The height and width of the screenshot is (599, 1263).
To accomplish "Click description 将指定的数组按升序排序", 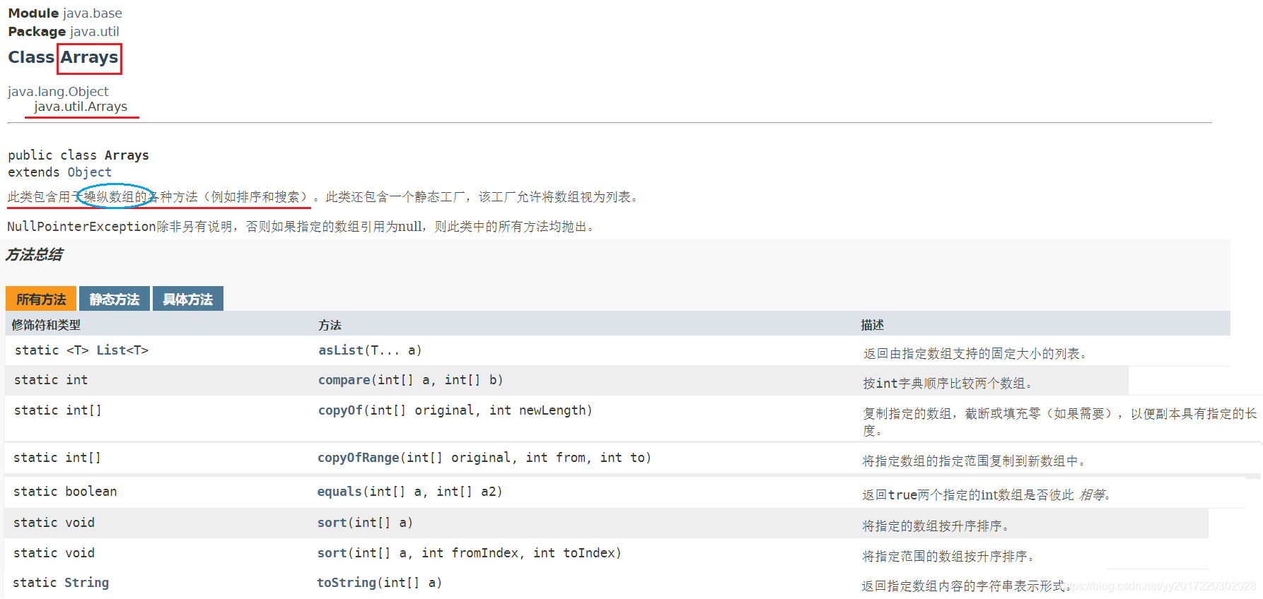I will tap(936, 526).
